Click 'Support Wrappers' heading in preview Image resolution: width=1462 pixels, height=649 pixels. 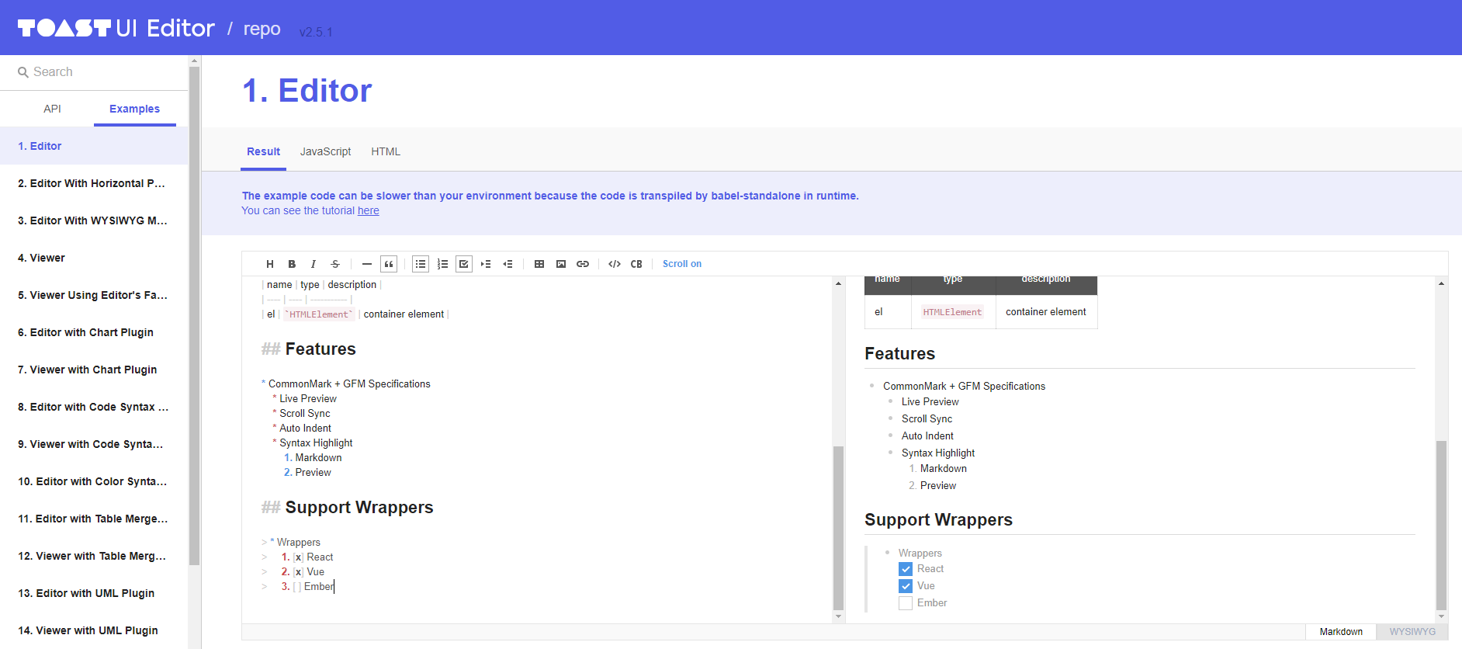(x=938, y=520)
